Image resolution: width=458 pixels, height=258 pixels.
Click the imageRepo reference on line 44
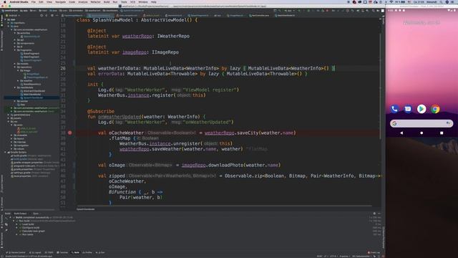[194, 165]
